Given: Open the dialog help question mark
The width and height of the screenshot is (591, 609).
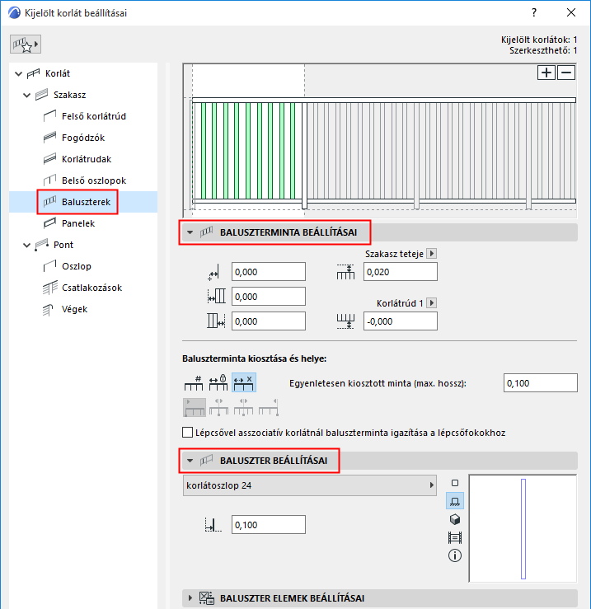Looking at the screenshot, I should 534,12.
